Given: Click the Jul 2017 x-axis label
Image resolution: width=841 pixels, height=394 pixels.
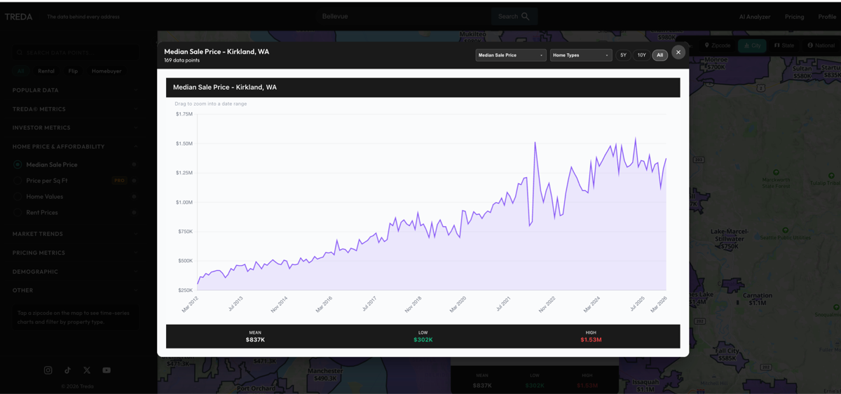Looking at the screenshot, I should [x=369, y=304].
